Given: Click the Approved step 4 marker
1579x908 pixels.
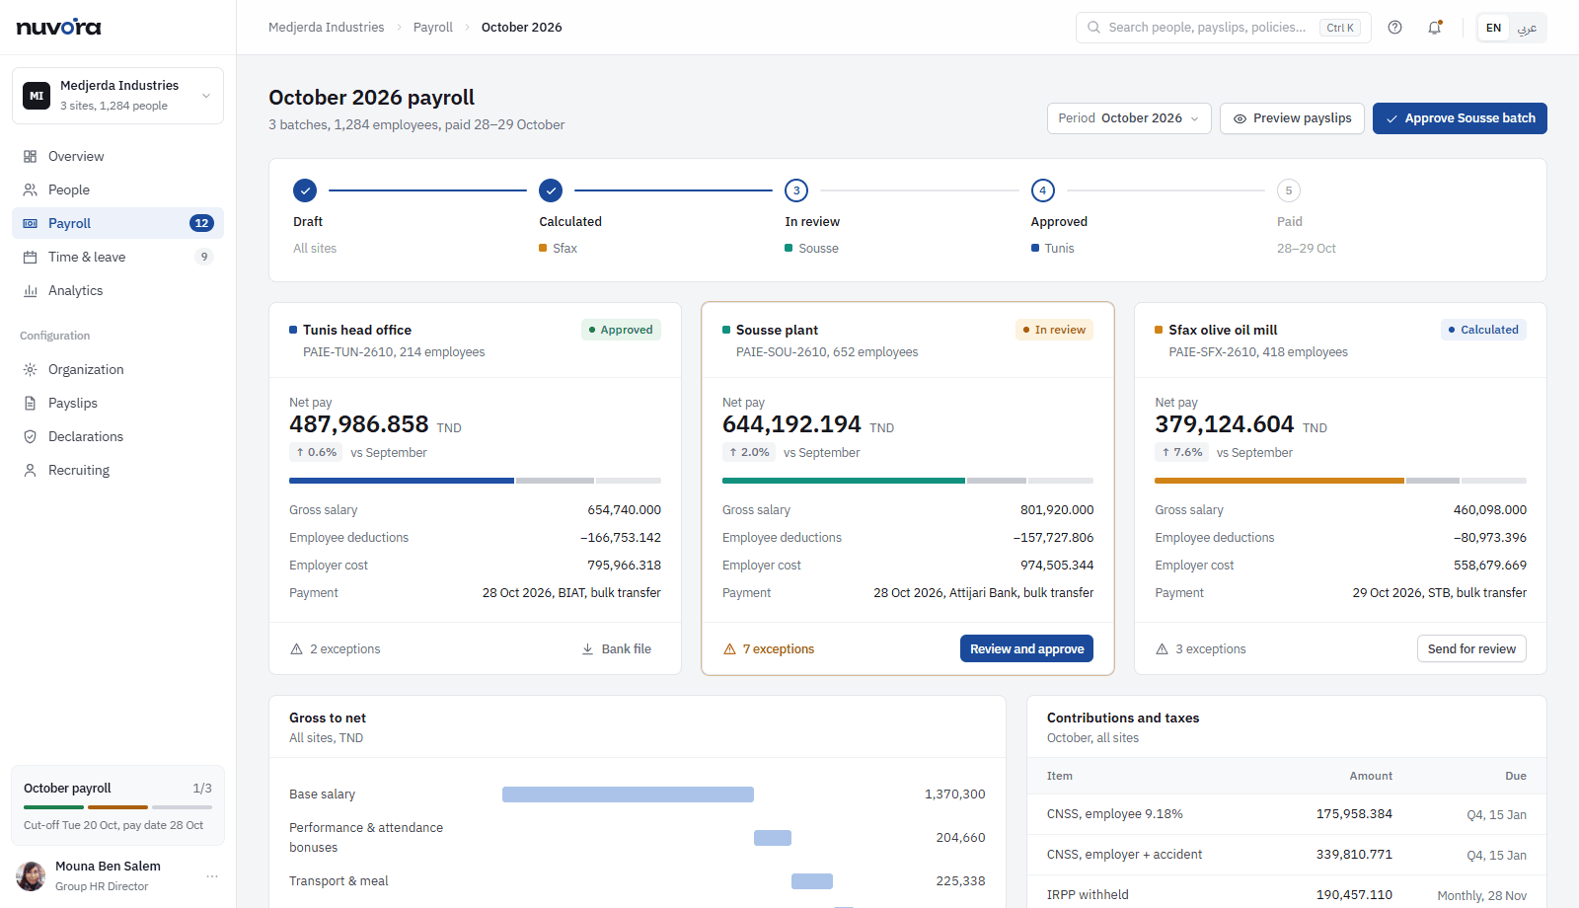Looking at the screenshot, I should [1043, 190].
